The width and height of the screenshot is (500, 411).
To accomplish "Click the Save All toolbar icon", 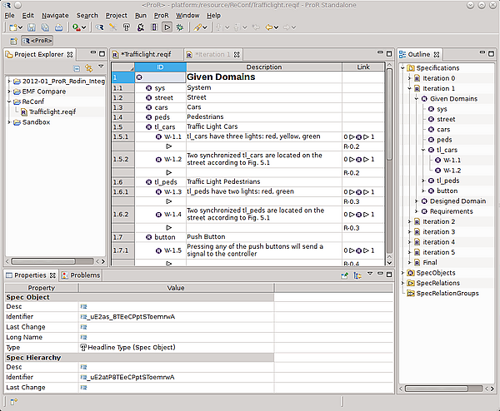I will click(45, 27).
